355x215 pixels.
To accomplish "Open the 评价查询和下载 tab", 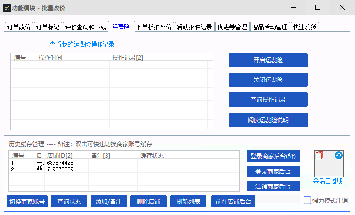I will (x=86, y=27).
